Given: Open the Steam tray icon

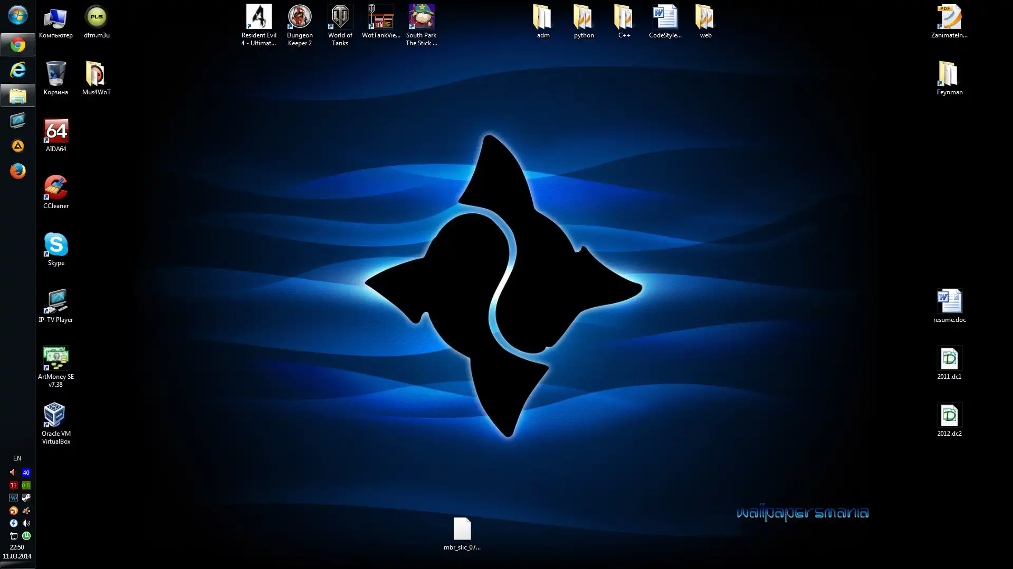Looking at the screenshot, I should point(26,498).
